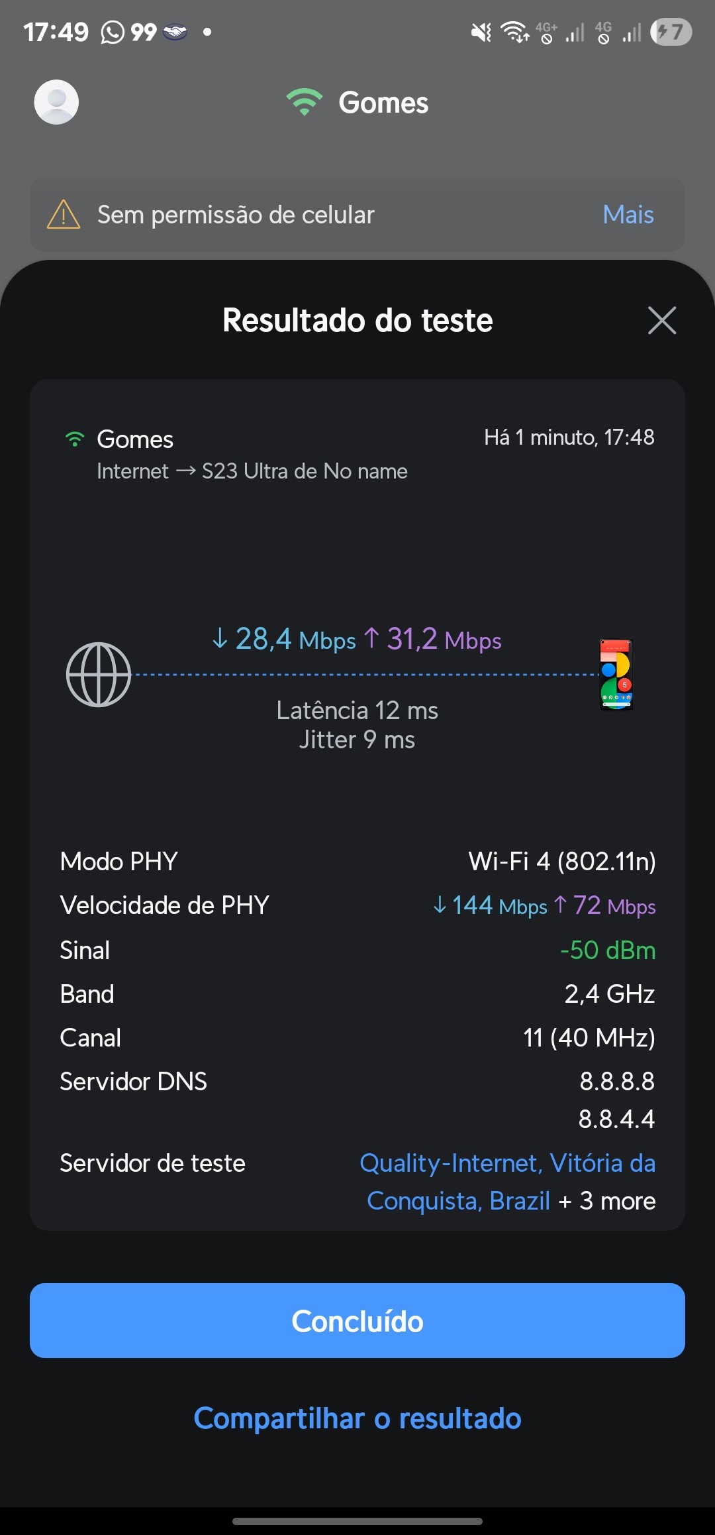Tap the S23 Ultra phone thumbnail
This screenshot has width=715, height=1535.
[x=616, y=675]
